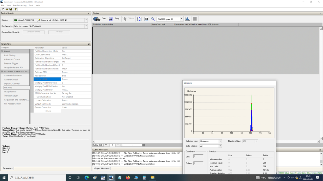
Task: Set display zoom to 1:1
Action: pos(146,19)
